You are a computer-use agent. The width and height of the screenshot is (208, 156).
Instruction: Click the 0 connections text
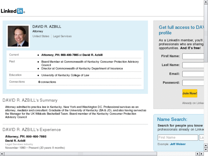(47, 82)
